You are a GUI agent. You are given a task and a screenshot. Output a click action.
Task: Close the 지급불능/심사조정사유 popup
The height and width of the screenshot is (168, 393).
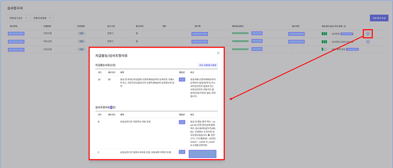point(218,53)
